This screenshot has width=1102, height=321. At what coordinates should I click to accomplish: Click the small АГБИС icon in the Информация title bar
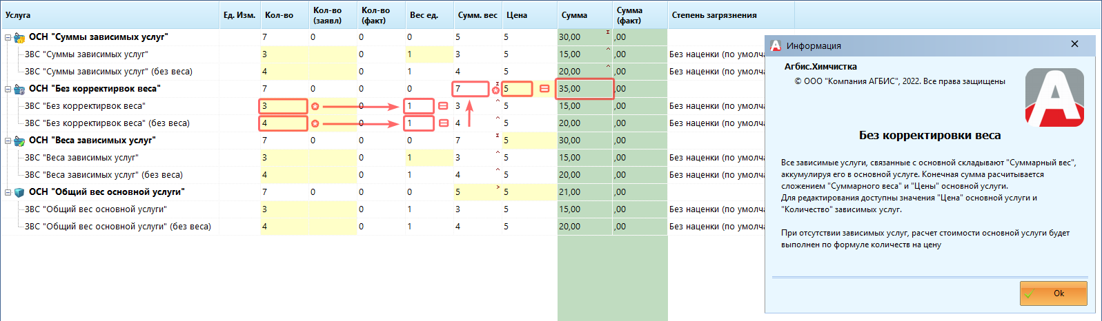[x=776, y=45]
